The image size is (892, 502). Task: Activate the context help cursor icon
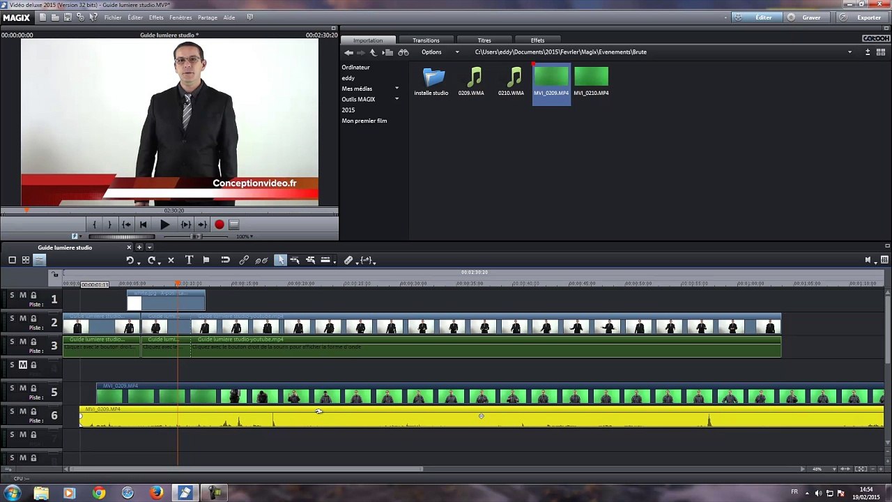click(x=93, y=17)
